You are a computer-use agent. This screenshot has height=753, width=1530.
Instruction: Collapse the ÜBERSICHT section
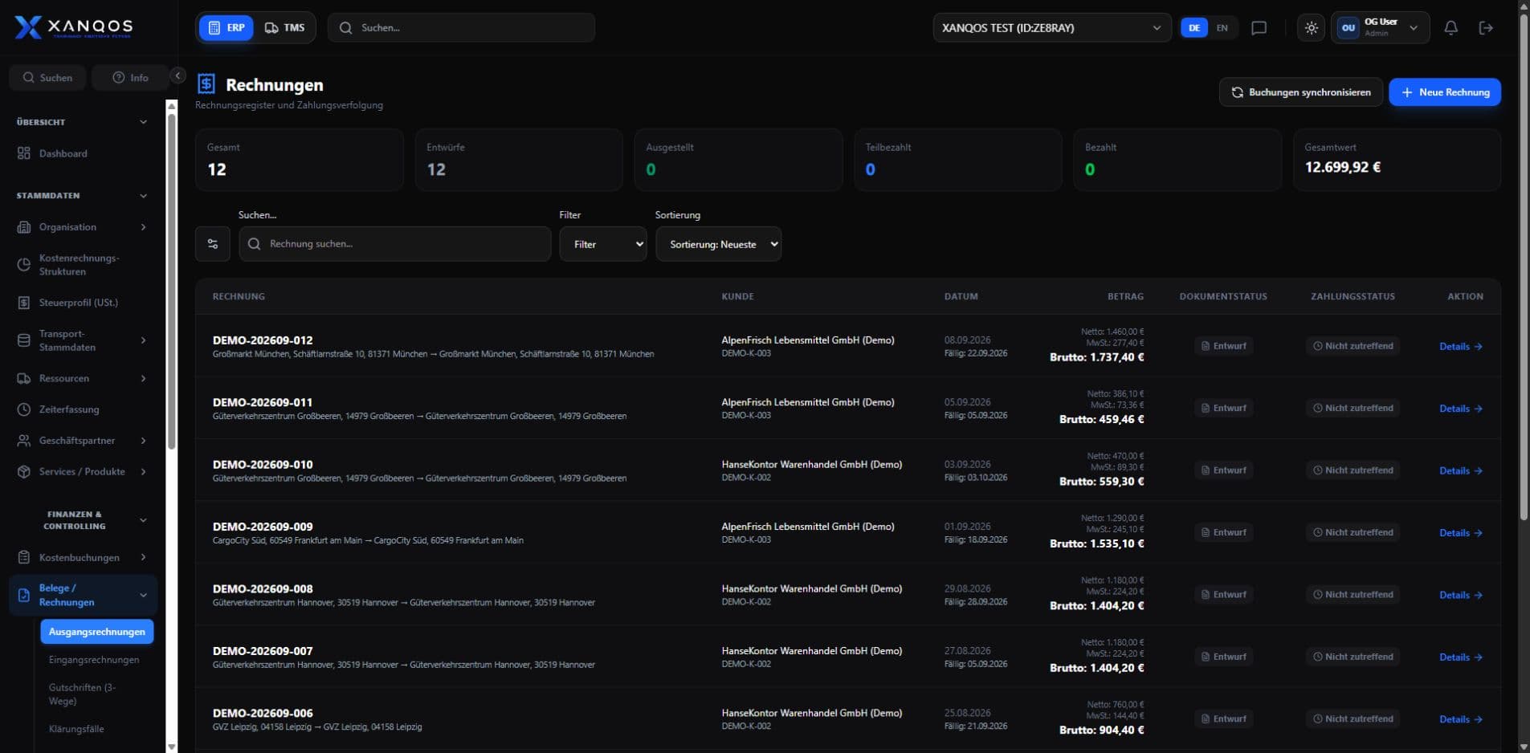point(143,122)
